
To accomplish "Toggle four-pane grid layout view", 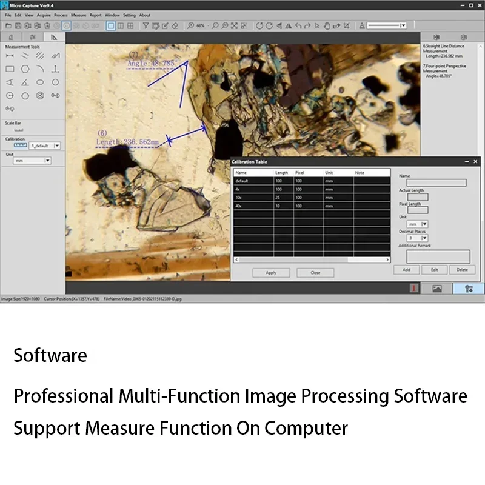I will tap(130, 26).
